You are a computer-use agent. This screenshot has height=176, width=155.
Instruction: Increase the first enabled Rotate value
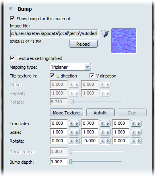click(x=77, y=141)
